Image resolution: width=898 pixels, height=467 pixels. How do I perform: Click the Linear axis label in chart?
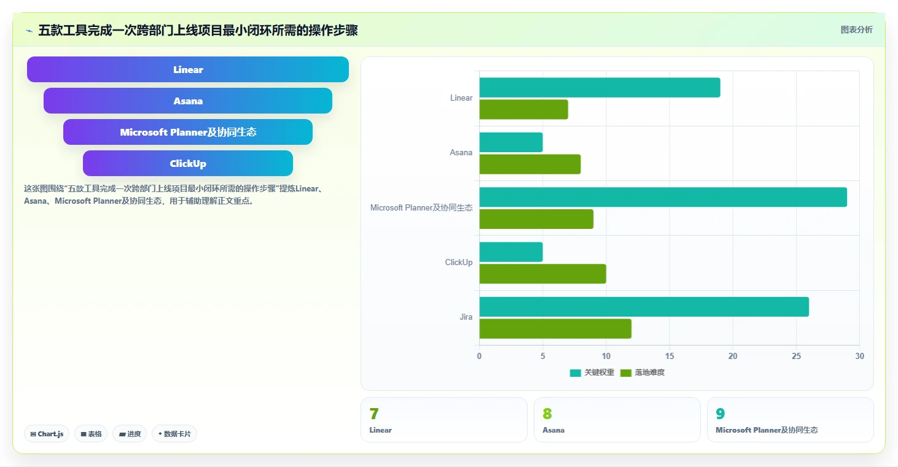click(x=461, y=98)
